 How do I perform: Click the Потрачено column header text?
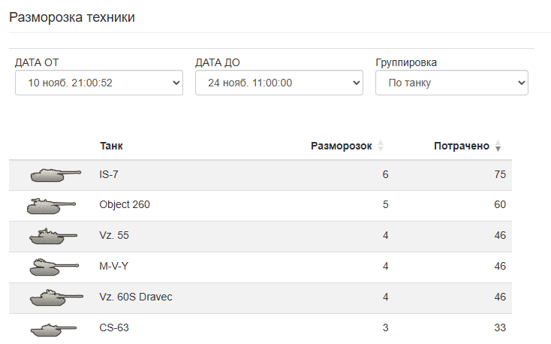(x=461, y=146)
